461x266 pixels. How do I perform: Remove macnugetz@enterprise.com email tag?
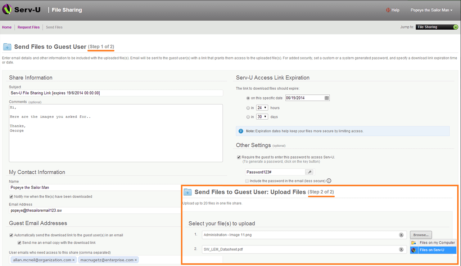pos(136,260)
